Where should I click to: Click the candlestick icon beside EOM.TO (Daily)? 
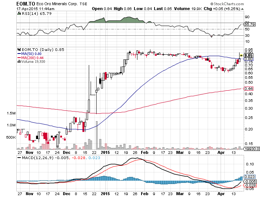pos(19,49)
